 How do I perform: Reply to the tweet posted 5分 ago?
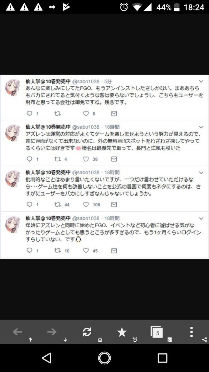29,114
